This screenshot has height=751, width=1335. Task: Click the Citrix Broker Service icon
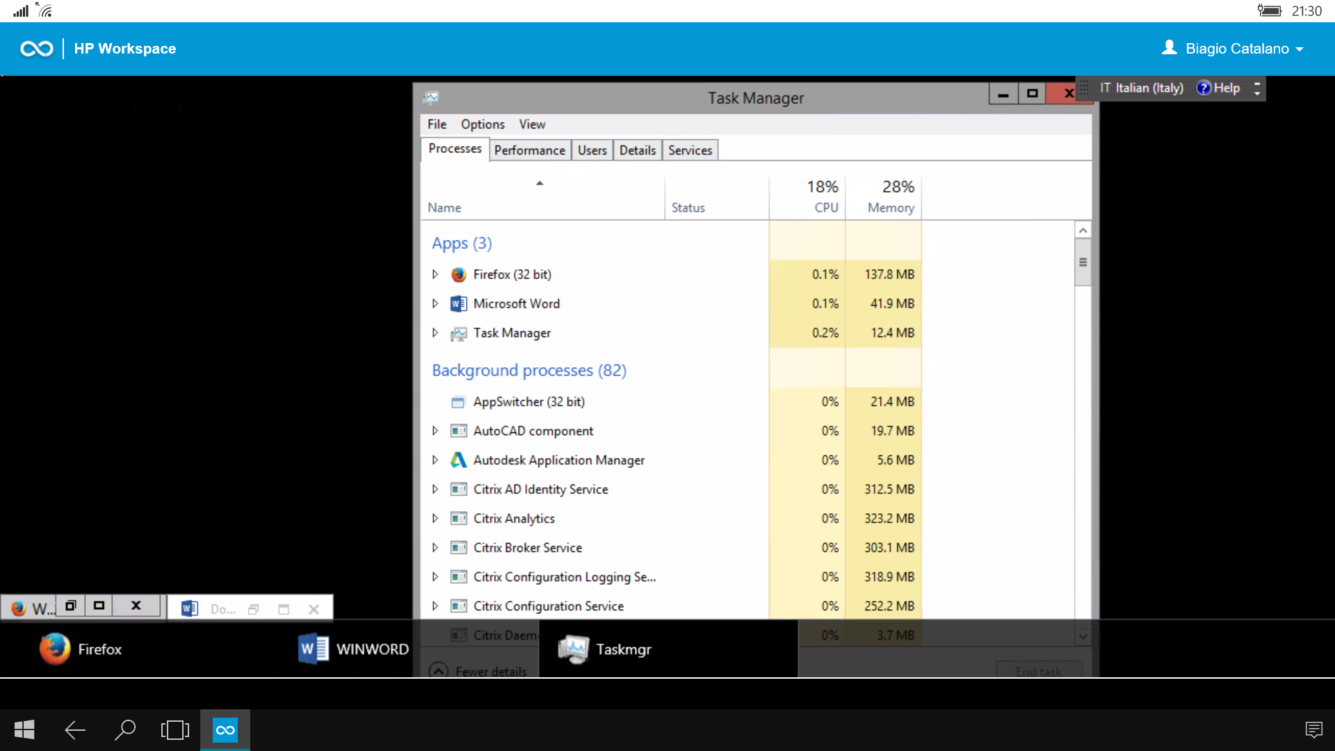pos(458,548)
